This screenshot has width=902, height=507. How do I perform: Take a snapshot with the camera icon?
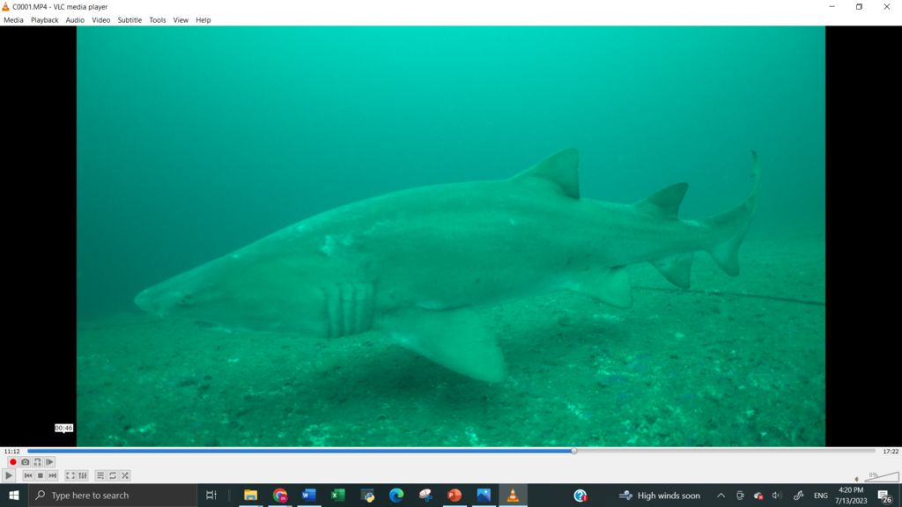(25, 462)
